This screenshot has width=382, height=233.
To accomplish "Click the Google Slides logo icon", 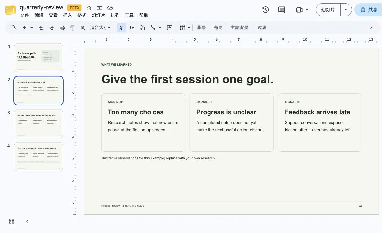I will (10, 10).
